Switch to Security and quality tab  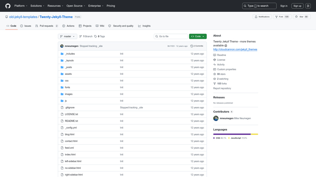point(121,26)
